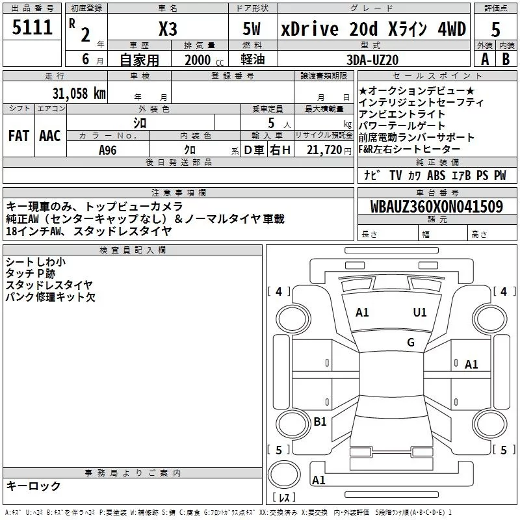Click the U1 dent mark on the hood

420,313
